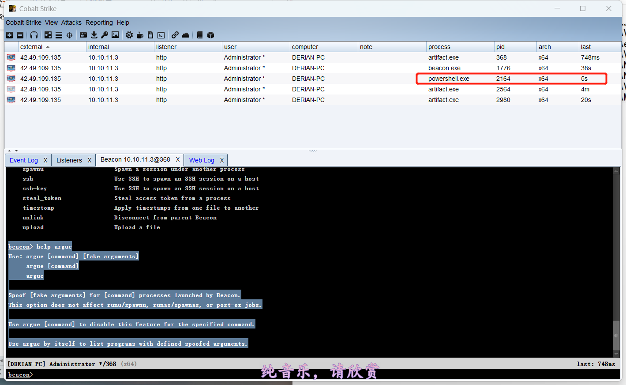Open the Reporting menu
Viewport: 626px width, 385px height.
(99, 23)
